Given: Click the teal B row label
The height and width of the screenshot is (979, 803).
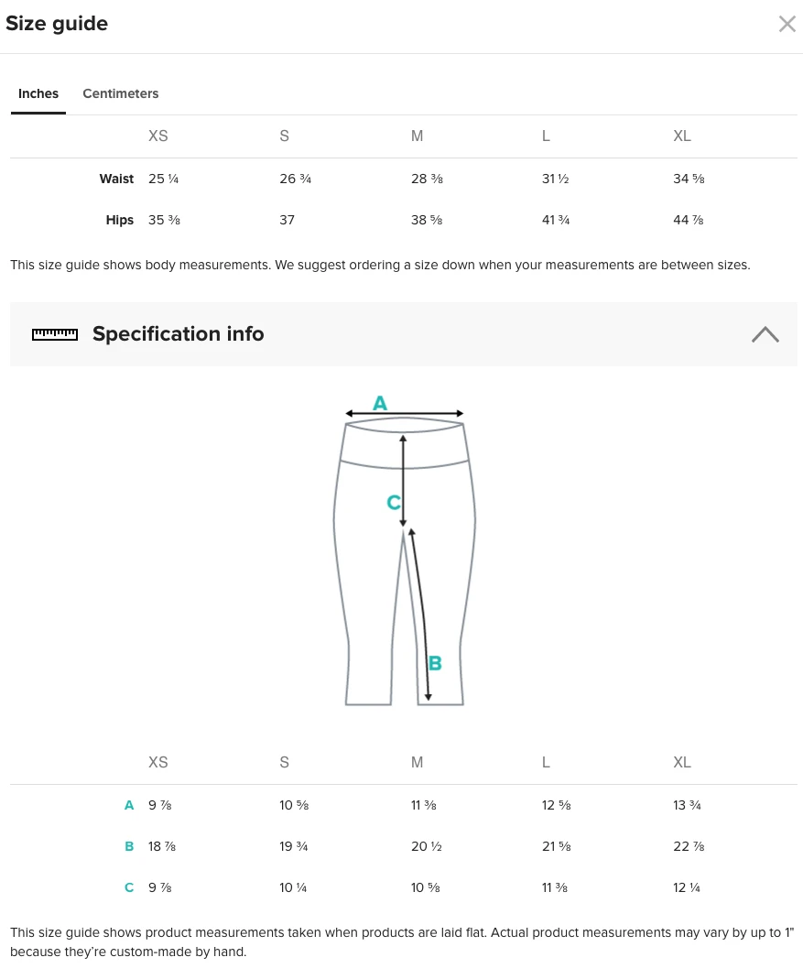Looking at the screenshot, I should tap(129, 846).
